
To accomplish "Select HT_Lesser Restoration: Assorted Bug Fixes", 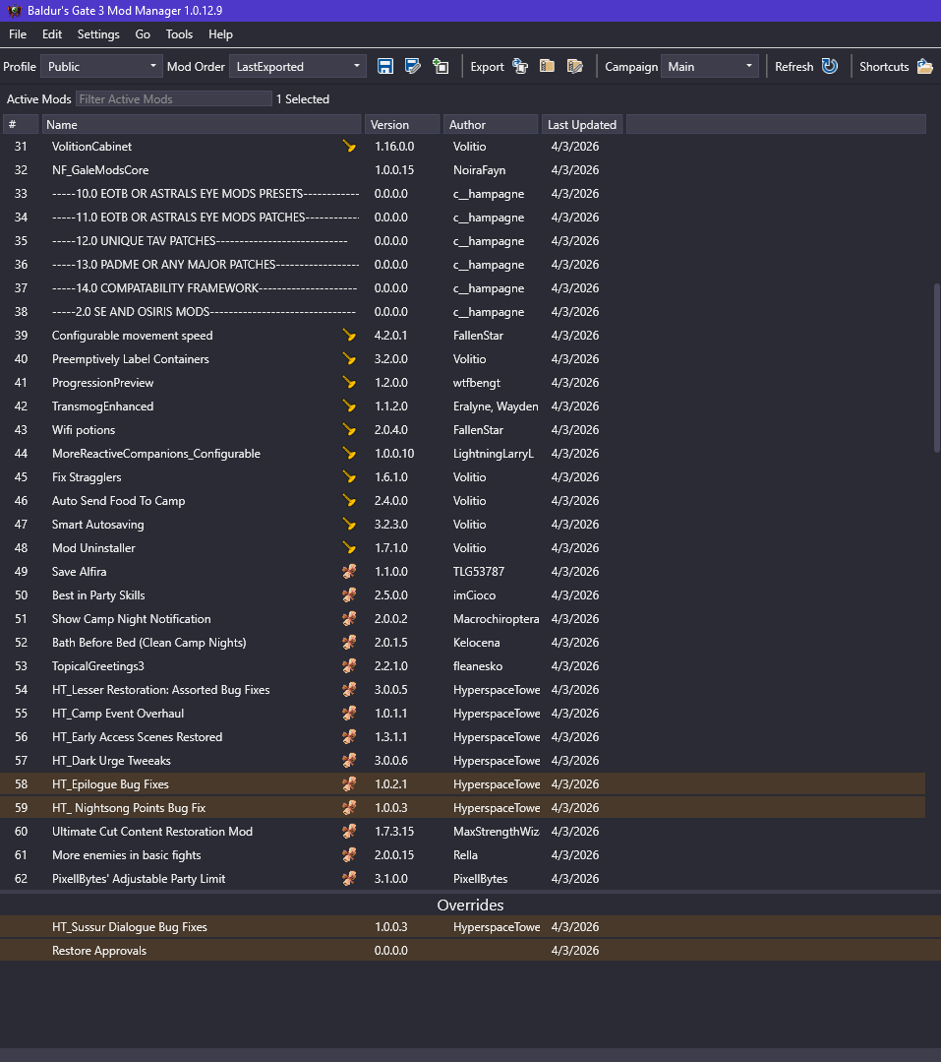I will point(463,690).
